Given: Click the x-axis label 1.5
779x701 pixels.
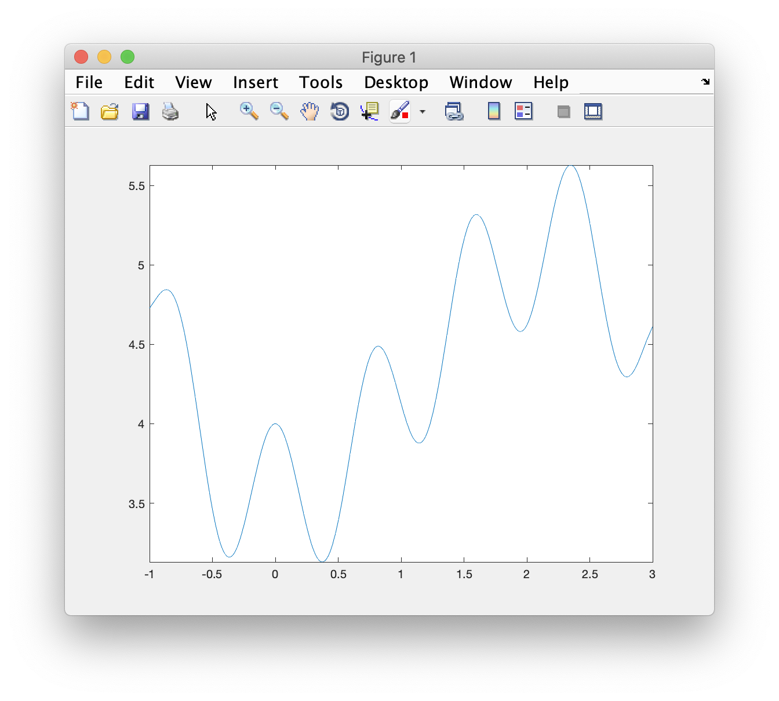Looking at the screenshot, I should [464, 574].
